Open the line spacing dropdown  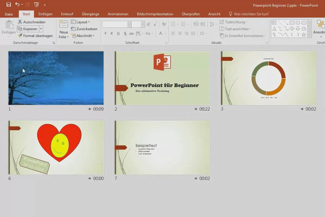(x=213, y=24)
